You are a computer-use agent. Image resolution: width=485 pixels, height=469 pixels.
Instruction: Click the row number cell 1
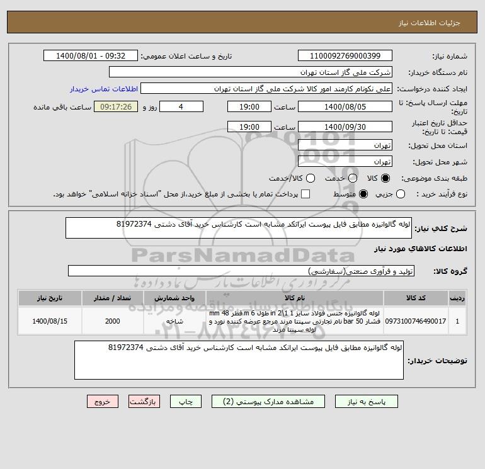457,321
